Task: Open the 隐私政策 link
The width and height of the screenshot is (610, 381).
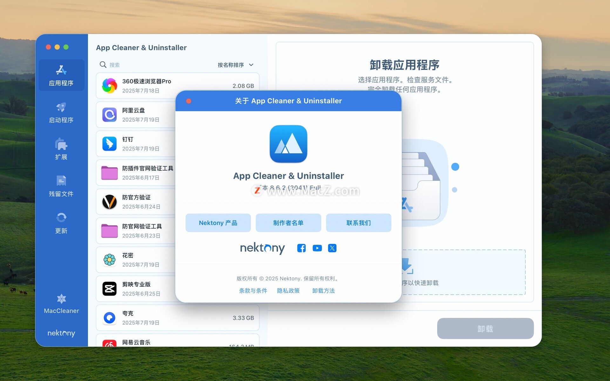Action: [288, 291]
